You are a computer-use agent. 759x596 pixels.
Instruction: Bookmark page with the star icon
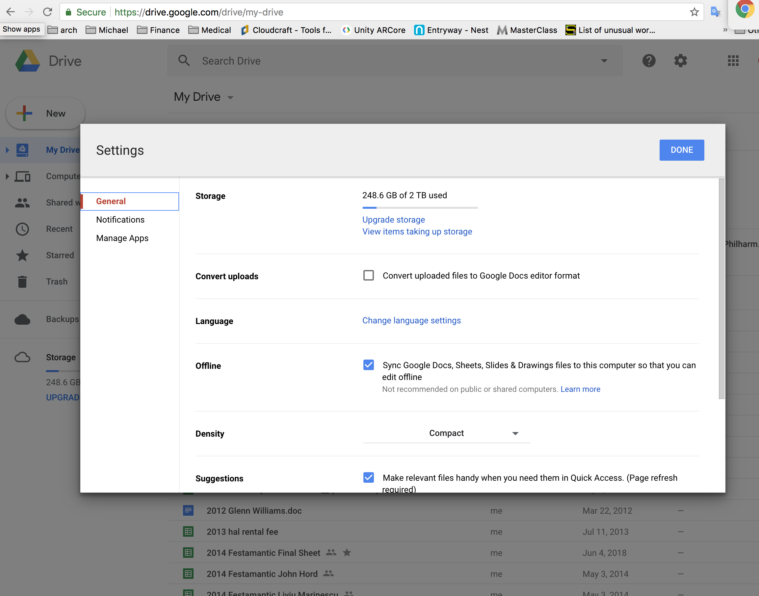pyautogui.click(x=694, y=12)
